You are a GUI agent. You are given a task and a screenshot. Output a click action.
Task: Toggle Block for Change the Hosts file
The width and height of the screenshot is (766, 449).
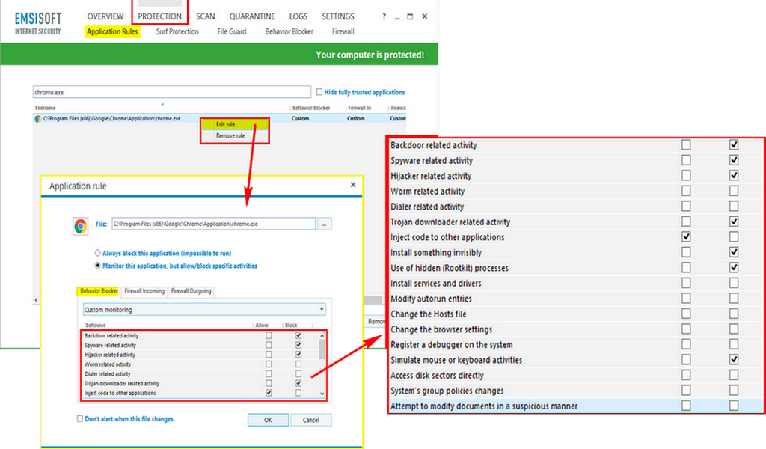[734, 314]
